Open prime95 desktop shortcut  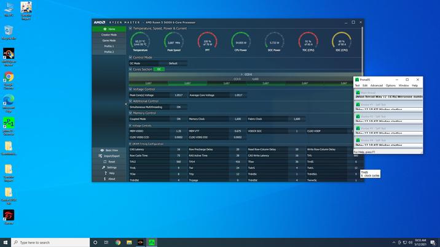(9, 126)
